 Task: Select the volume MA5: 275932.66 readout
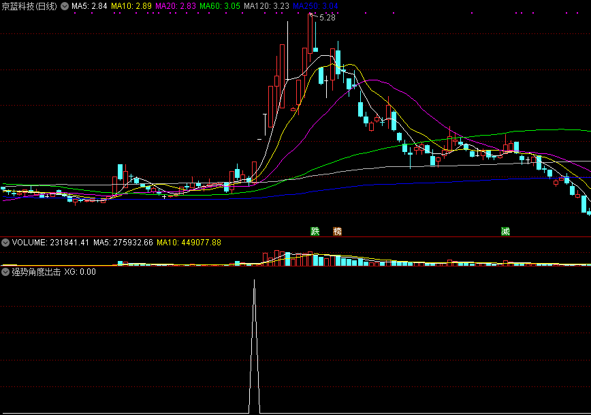[123, 242]
